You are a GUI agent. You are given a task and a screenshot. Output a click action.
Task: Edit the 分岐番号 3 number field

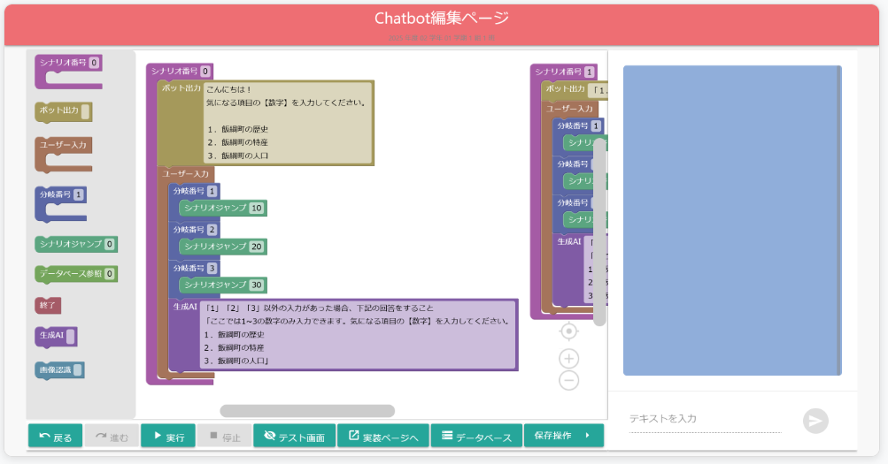(x=212, y=268)
